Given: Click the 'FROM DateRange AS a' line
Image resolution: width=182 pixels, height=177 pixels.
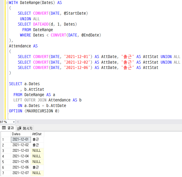Looking at the screenshot, I should click(x=34, y=95).
